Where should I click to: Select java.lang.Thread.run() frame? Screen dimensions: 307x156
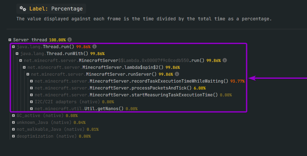[45, 47]
